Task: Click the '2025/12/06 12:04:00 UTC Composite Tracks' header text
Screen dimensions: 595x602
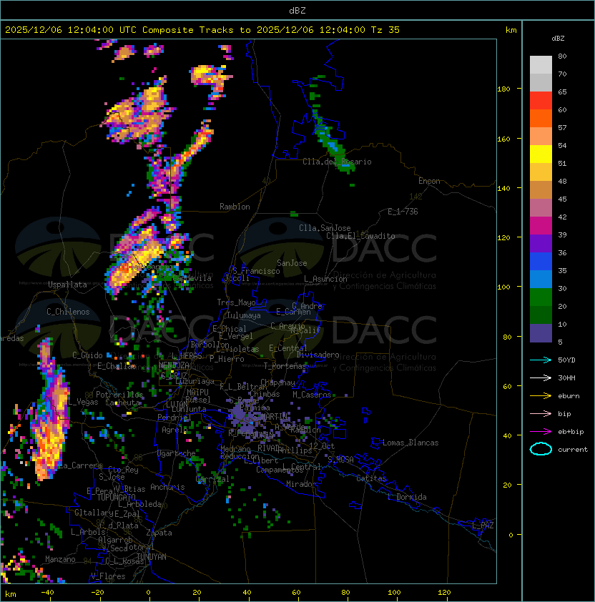Action: point(119,30)
